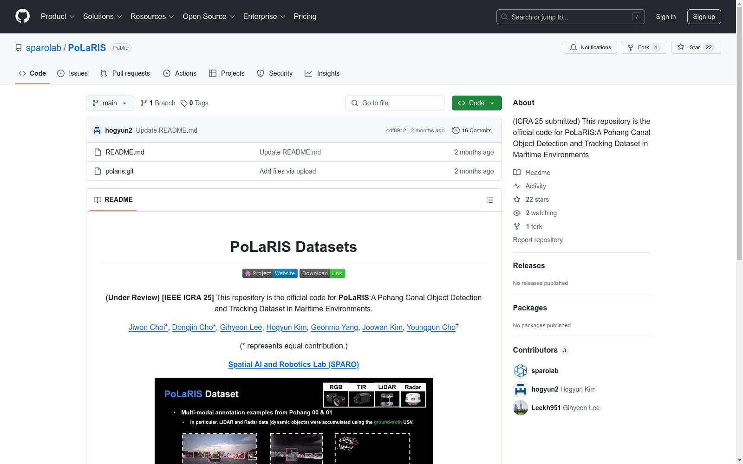743x464 pixels.
Task: Open the sparolab owner link
Action: point(44,48)
